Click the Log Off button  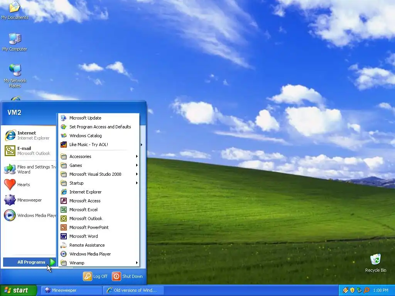95,276
